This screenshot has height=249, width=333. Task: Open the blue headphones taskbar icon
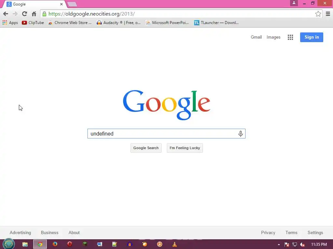click(129, 244)
